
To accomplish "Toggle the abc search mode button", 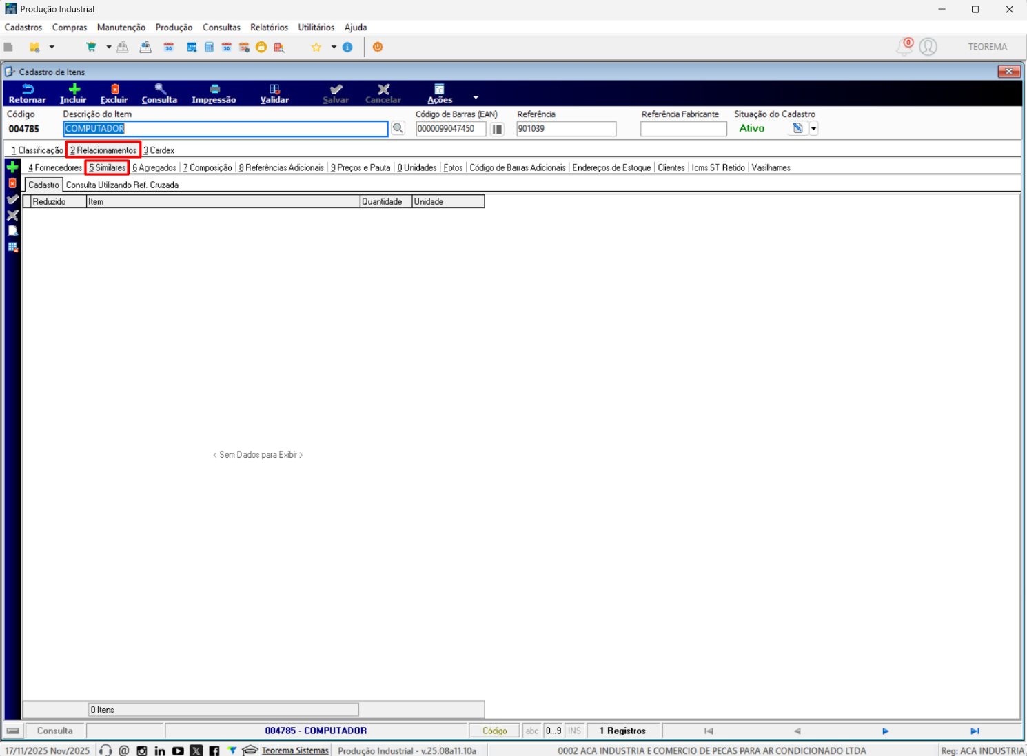I will pos(532,731).
